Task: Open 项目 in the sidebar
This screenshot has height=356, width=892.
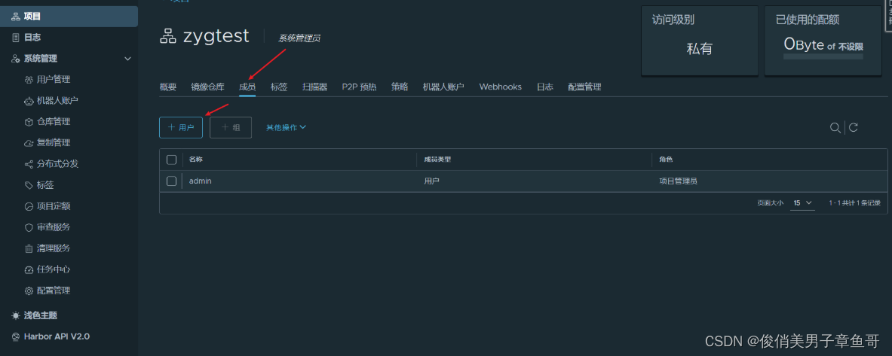Action: click(69, 17)
